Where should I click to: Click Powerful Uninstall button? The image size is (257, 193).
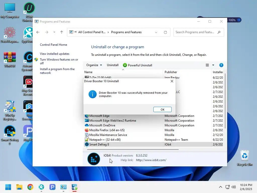(x=138, y=65)
